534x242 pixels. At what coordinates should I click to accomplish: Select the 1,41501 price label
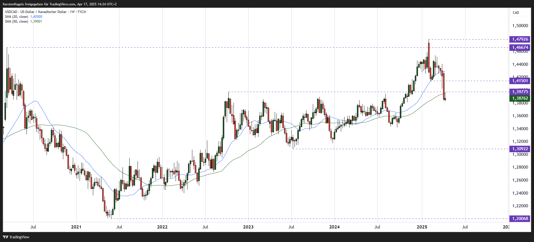coord(520,81)
